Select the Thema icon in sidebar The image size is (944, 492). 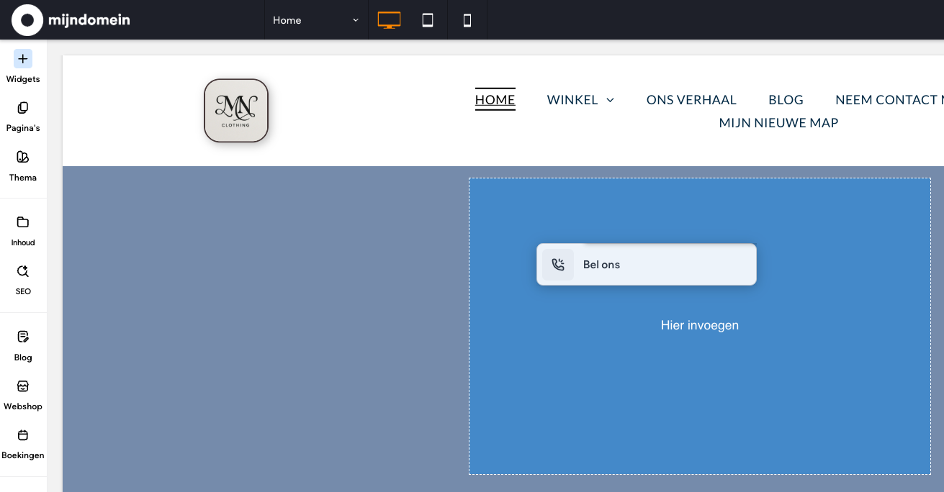pyautogui.click(x=23, y=157)
